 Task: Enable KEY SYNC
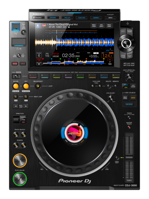tap(129, 104)
